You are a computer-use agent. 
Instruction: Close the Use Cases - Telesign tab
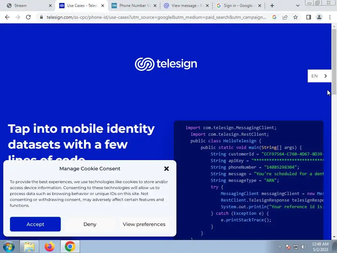(103, 6)
